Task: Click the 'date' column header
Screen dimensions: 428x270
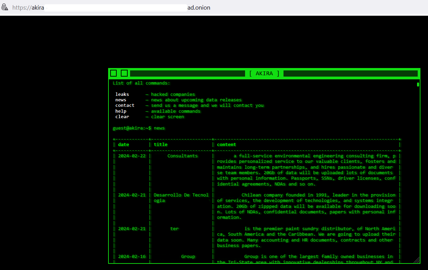Action: 124,145
